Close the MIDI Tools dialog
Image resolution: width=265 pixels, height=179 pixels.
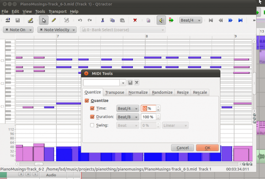(x=87, y=73)
